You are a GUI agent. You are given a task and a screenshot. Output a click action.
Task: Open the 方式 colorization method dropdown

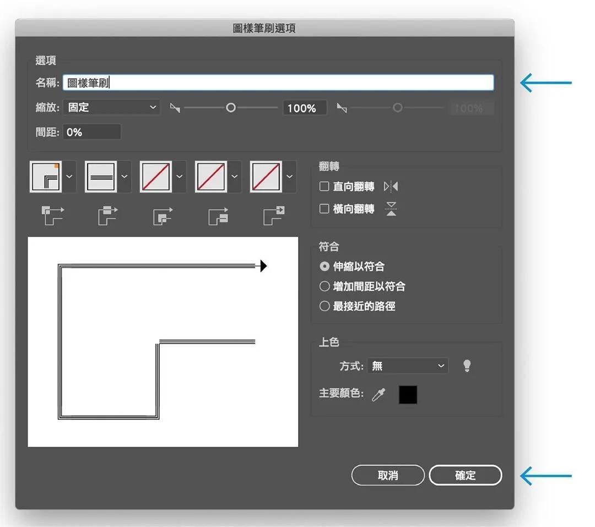point(408,366)
